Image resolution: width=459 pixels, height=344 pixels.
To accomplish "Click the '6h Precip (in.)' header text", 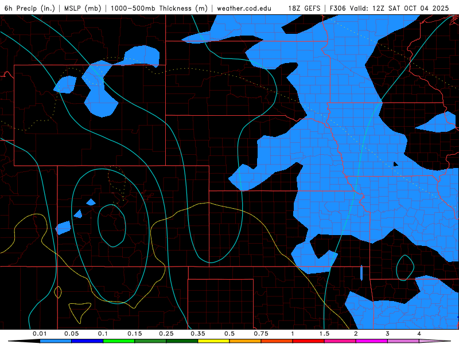I will pyautogui.click(x=30, y=8).
